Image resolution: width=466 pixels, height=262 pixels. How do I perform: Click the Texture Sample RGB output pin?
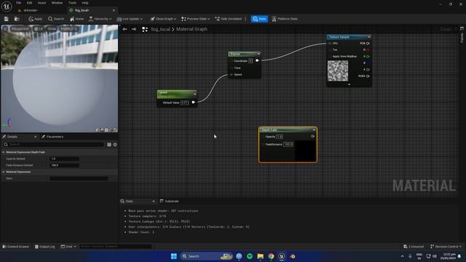click(x=368, y=44)
